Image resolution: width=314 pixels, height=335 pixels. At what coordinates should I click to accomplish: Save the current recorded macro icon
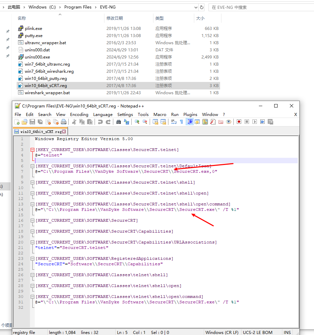point(270,122)
